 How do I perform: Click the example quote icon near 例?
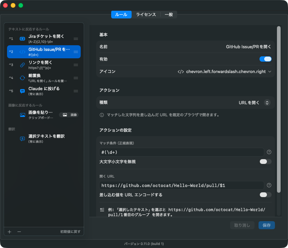pyautogui.click(x=102, y=210)
